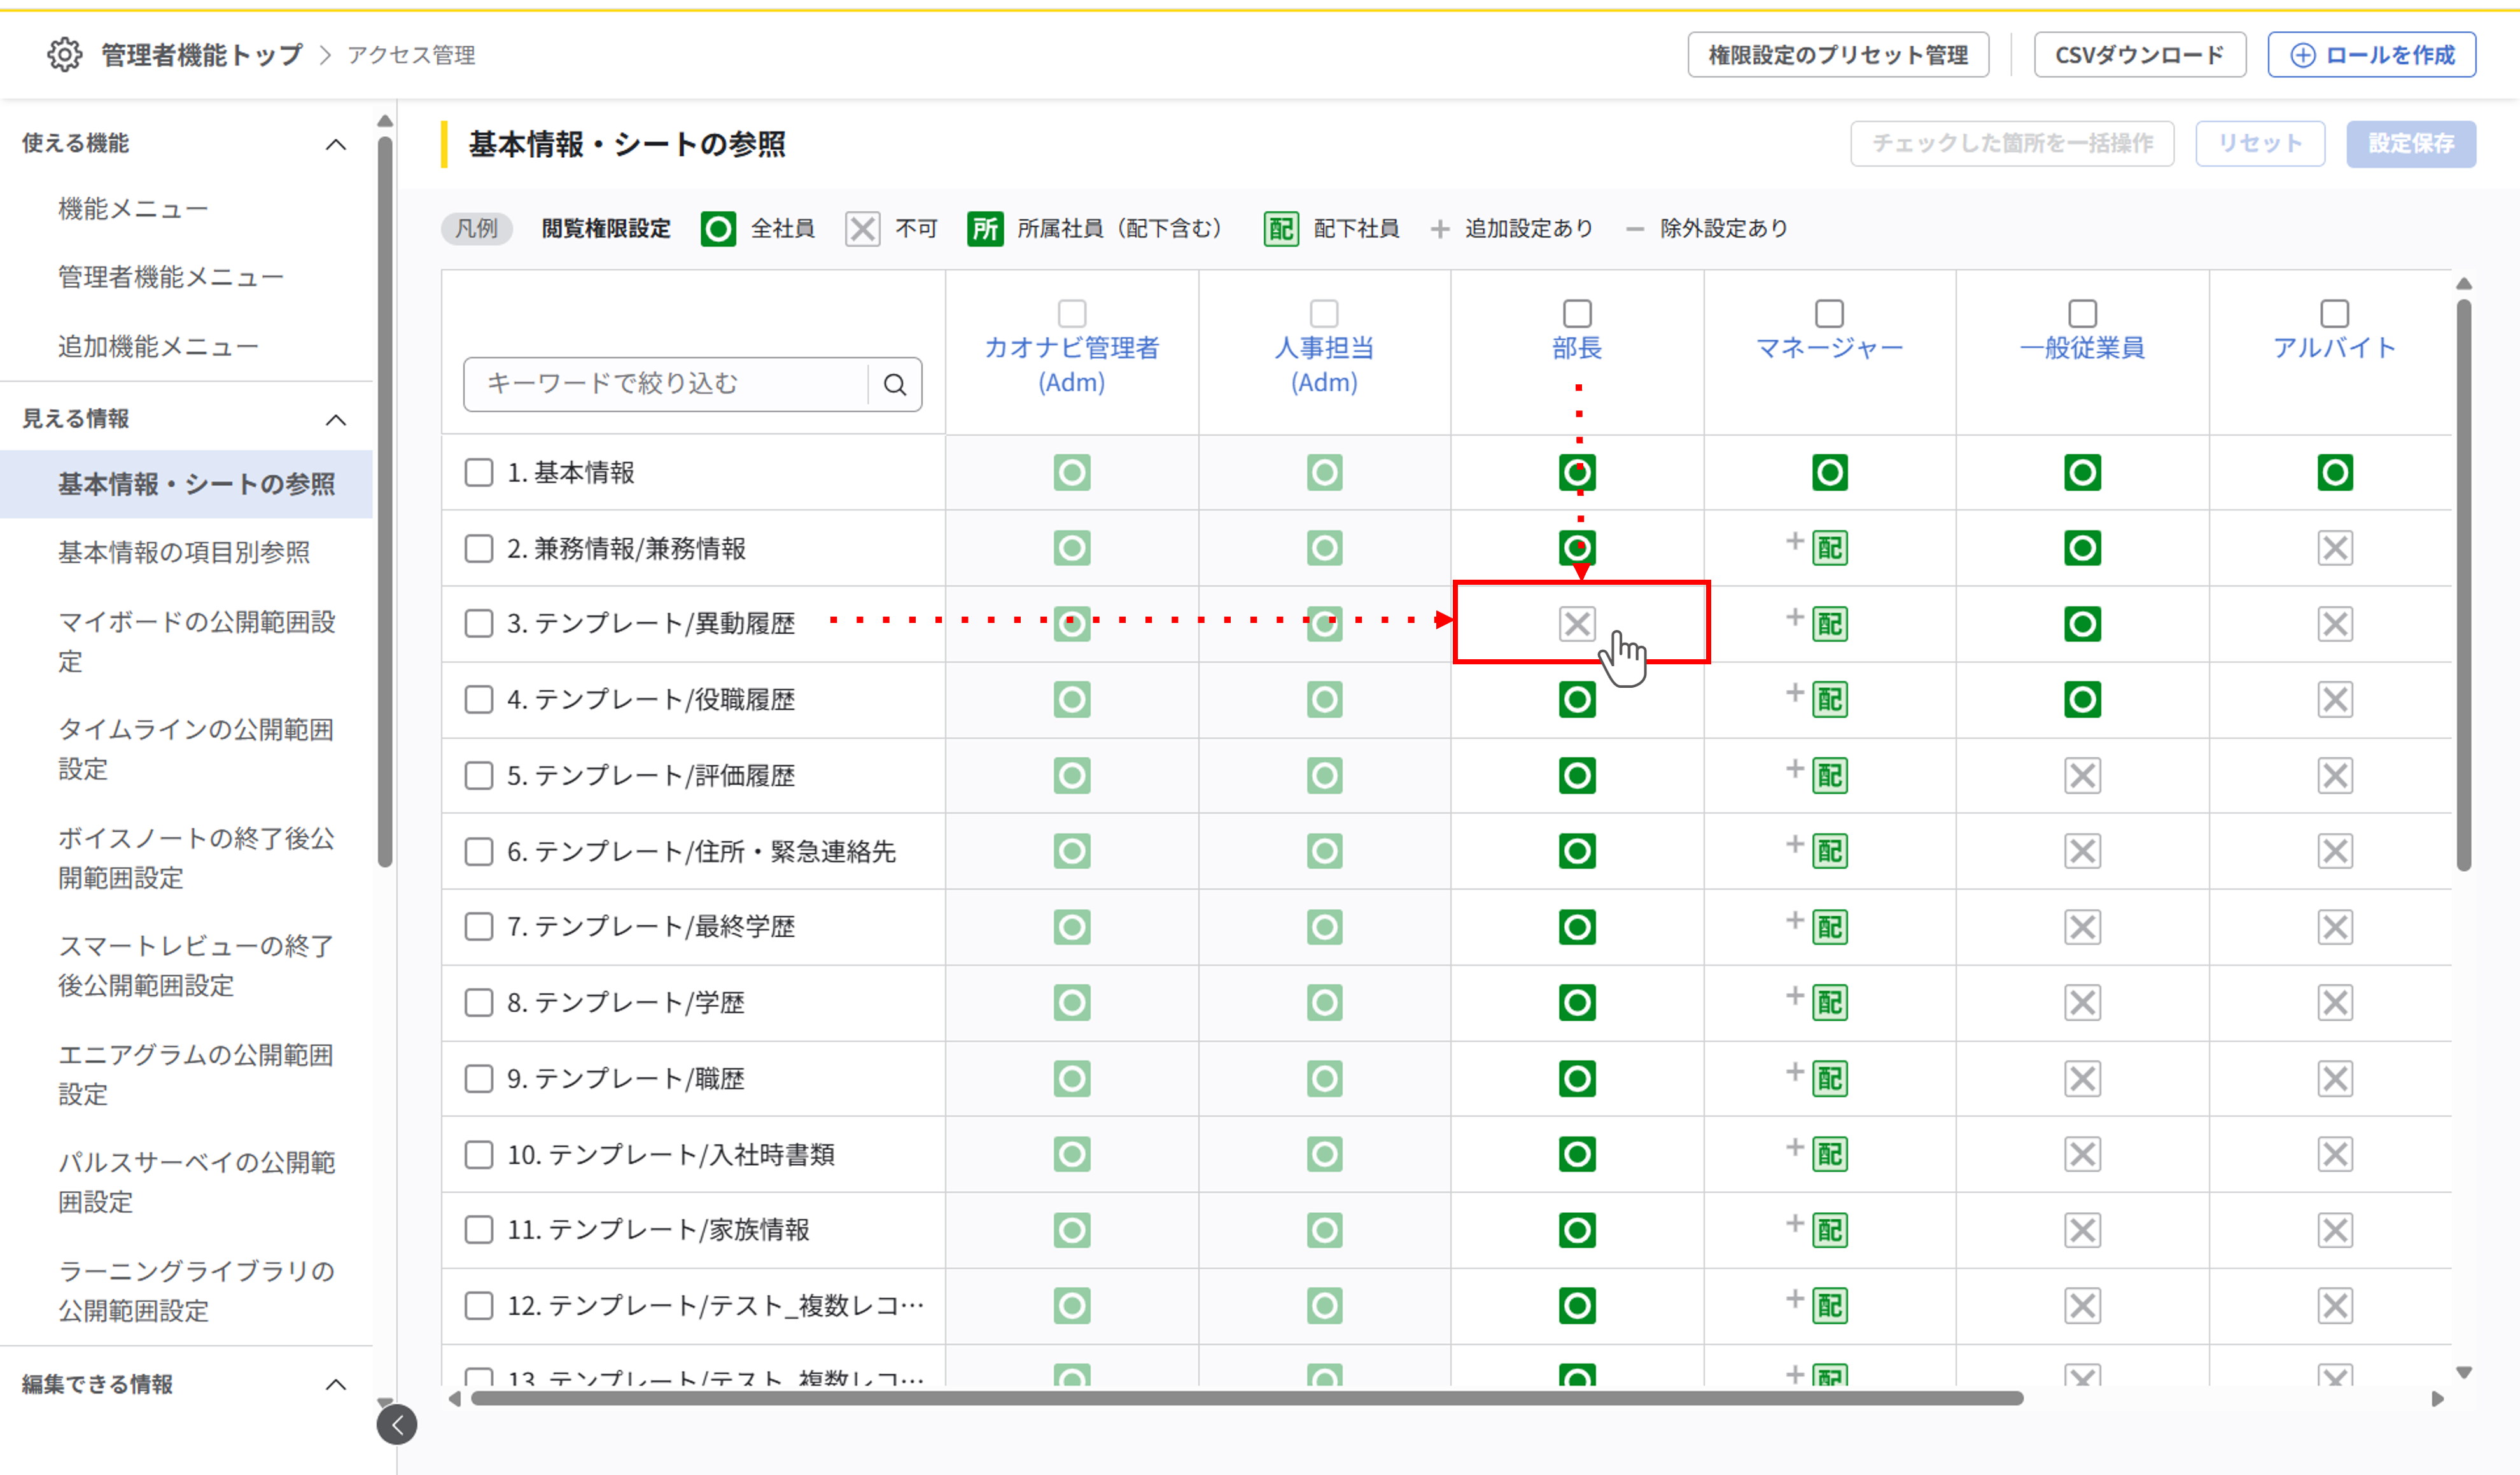The width and height of the screenshot is (2520, 1475).
Task: Check the マネージャー column header checkbox
Action: (1830, 314)
